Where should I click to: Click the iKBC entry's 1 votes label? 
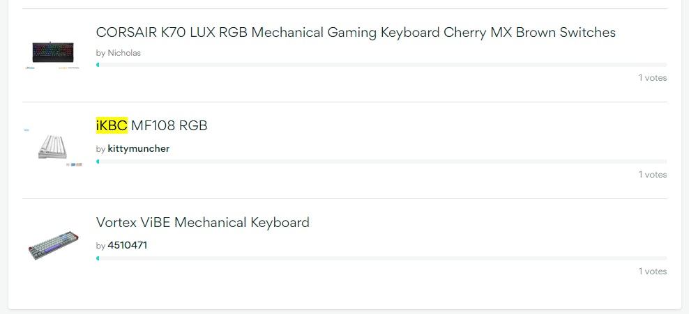[x=653, y=175]
